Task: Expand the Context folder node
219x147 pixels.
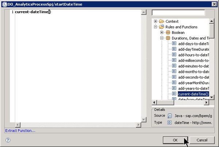Action: [155, 21]
